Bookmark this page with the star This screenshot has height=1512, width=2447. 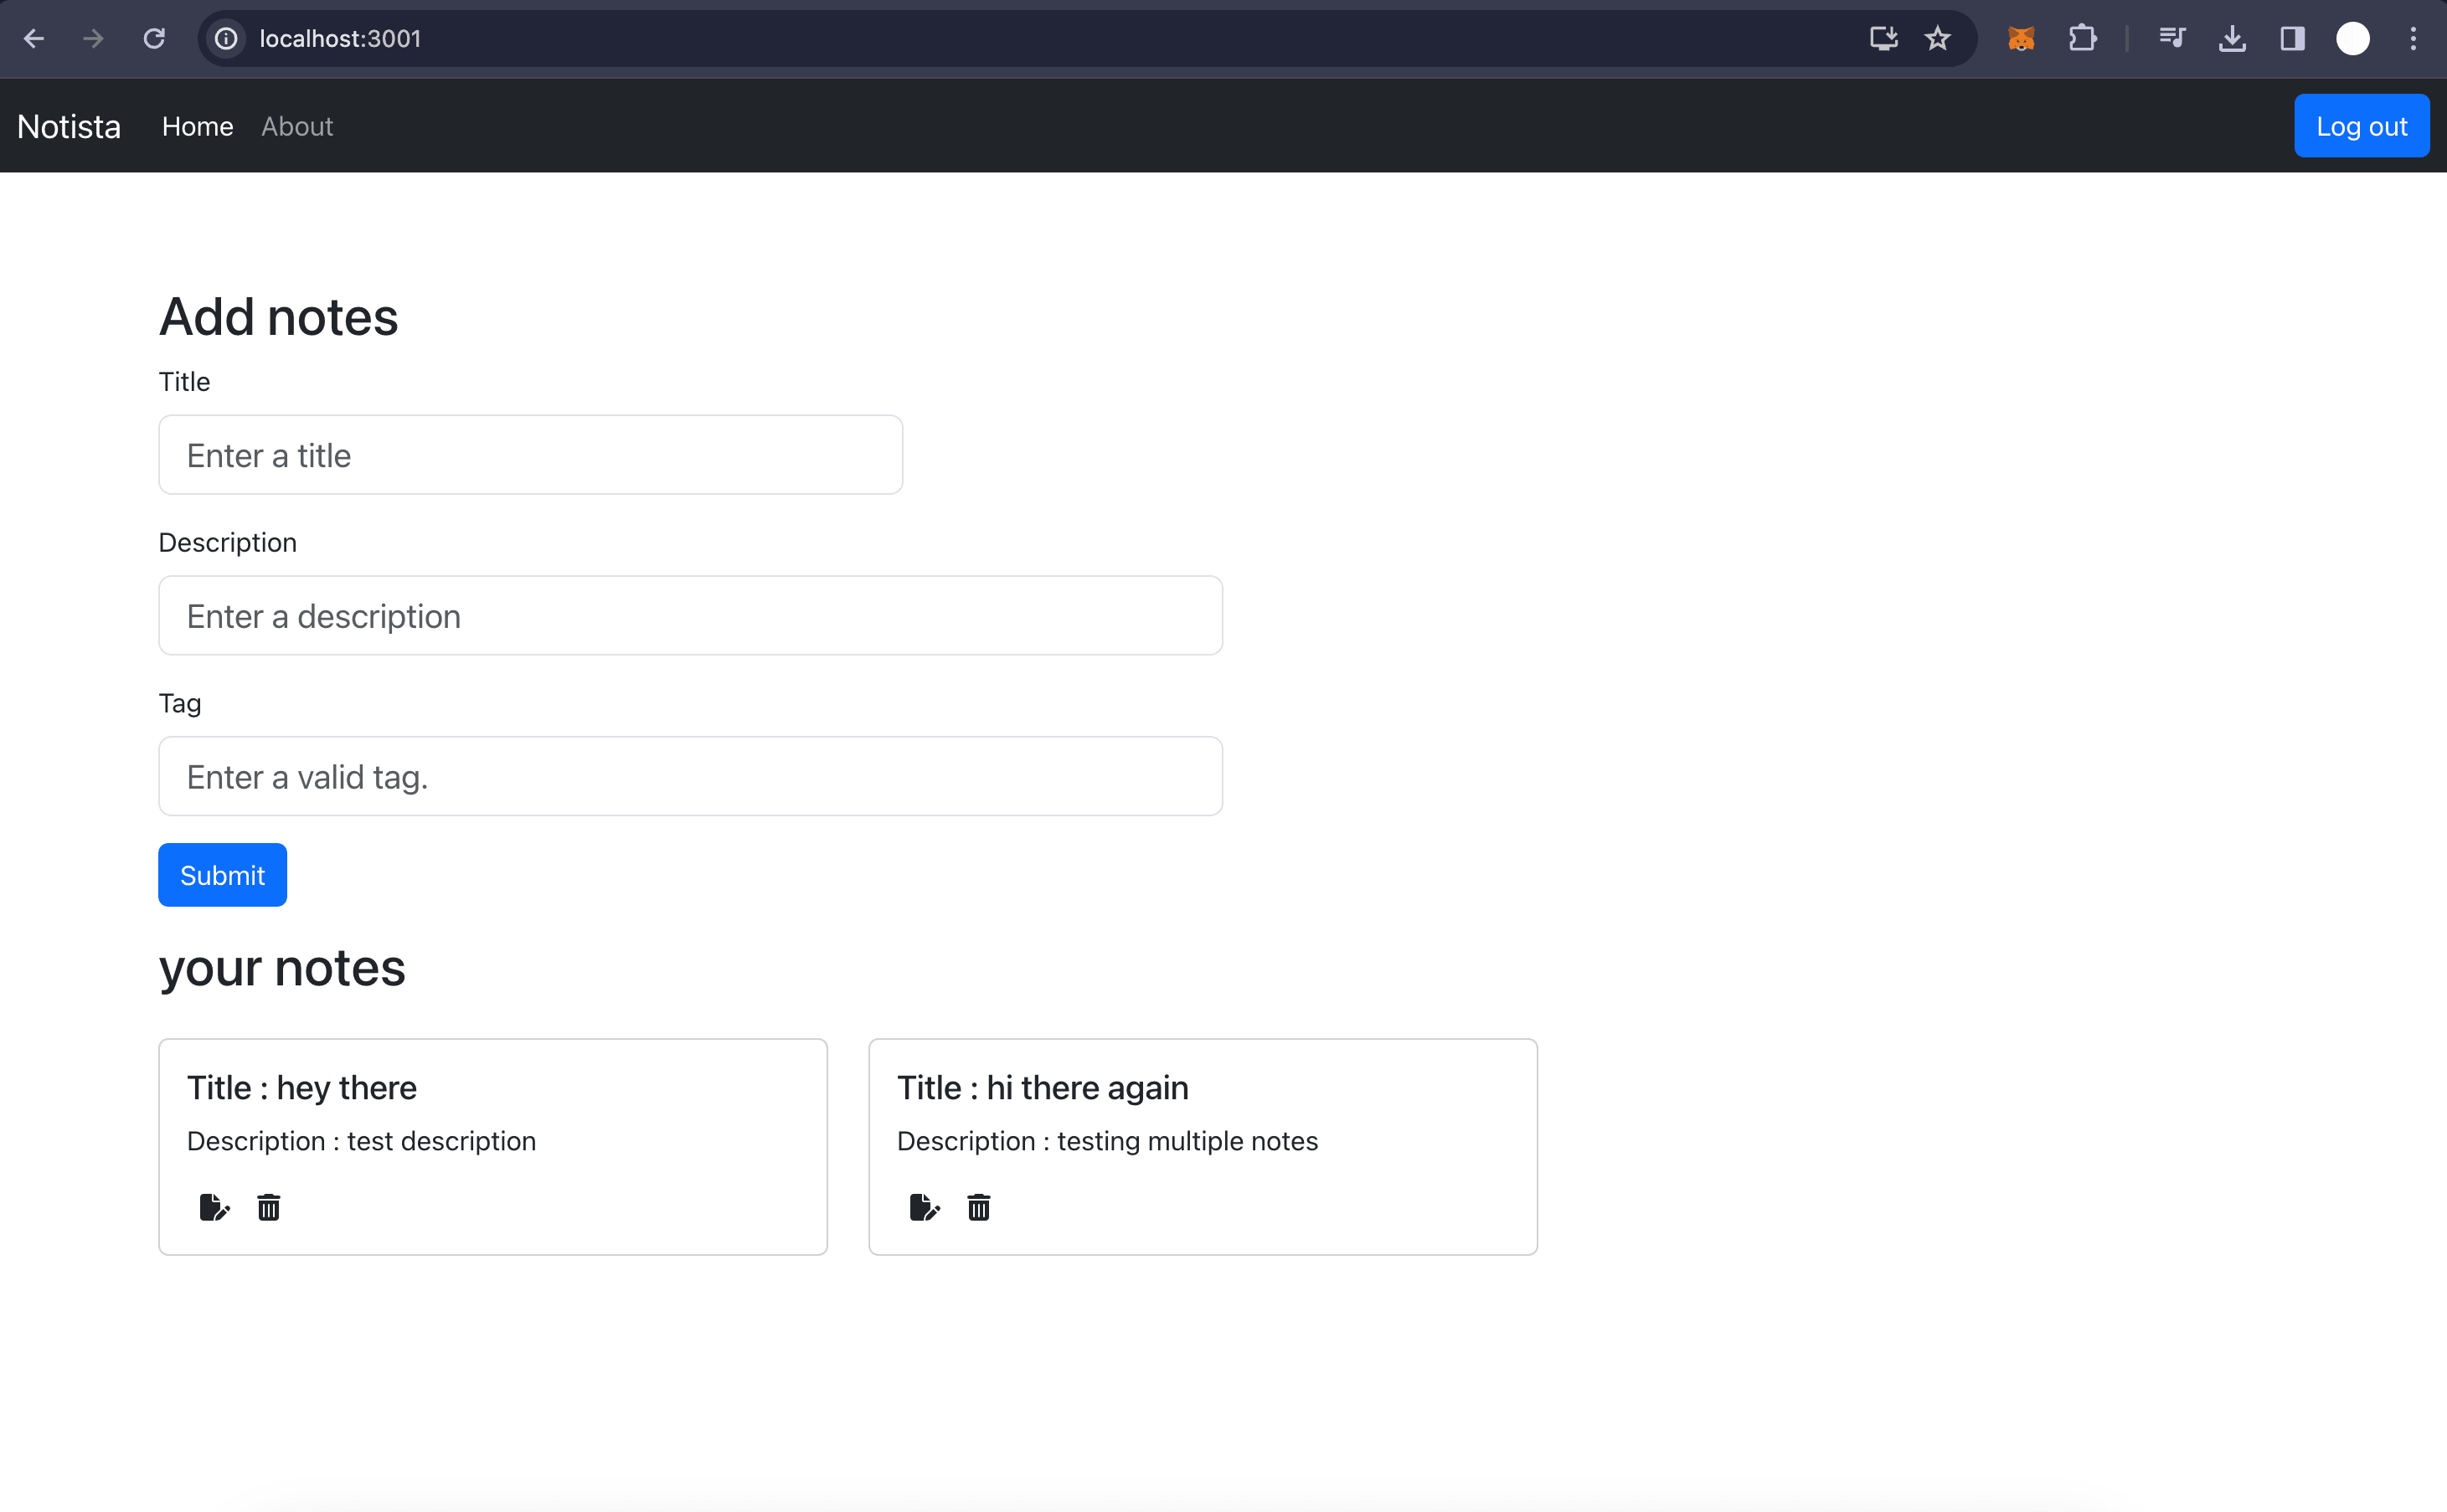[x=1938, y=39]
